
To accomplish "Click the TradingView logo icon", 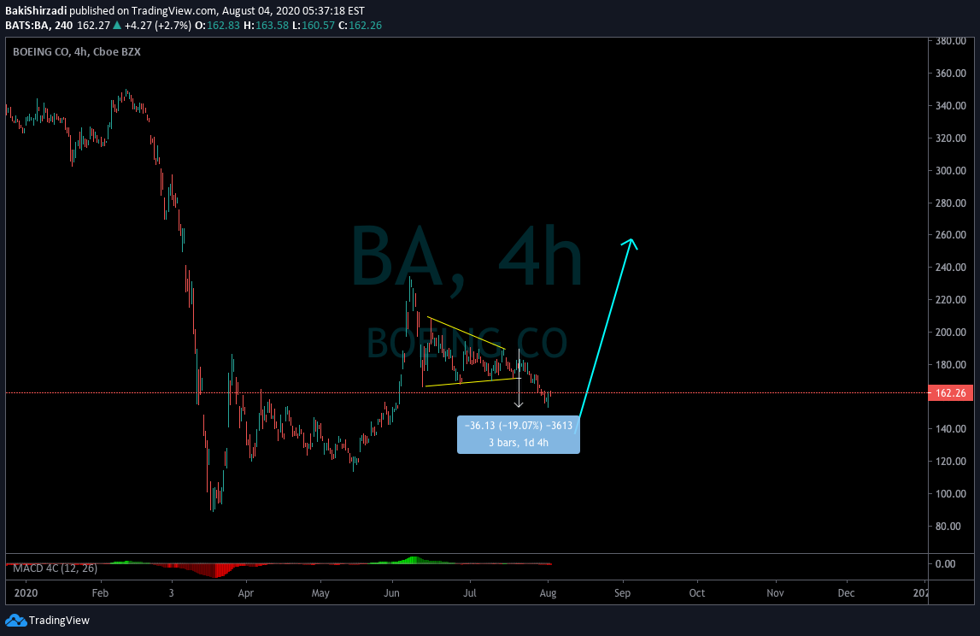I will tap(15, 621).
